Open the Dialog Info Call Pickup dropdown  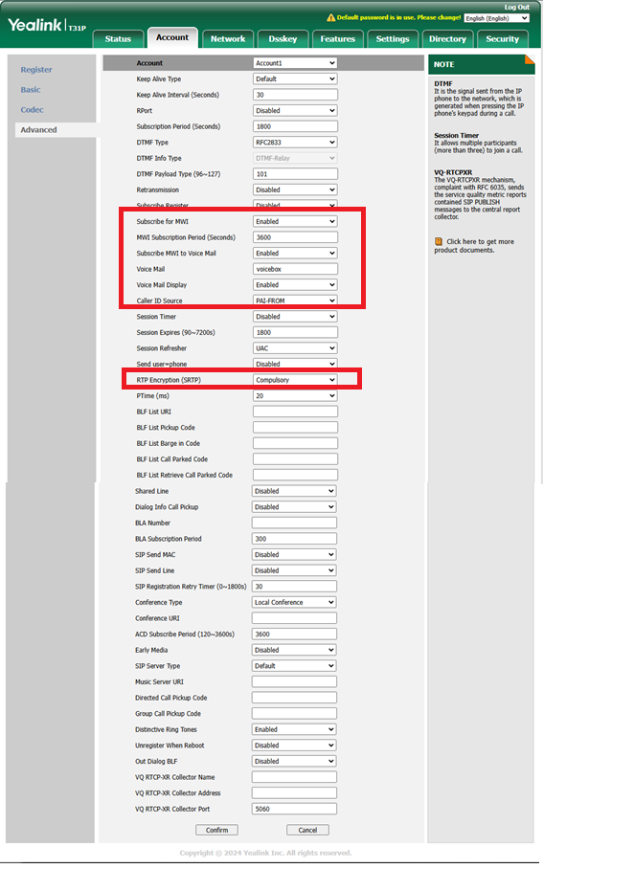pyautogui.click(x=294, y=507)
